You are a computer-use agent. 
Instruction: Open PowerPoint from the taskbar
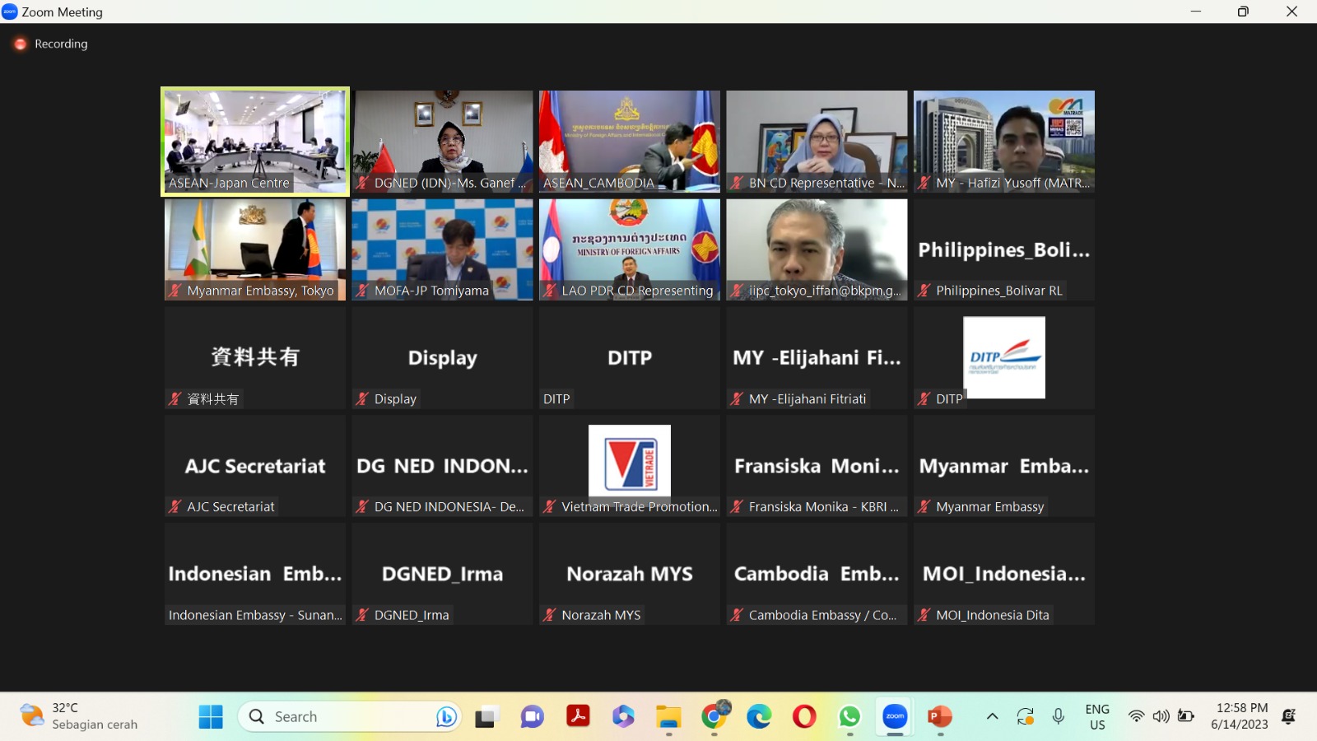click(x=940, y=717)
